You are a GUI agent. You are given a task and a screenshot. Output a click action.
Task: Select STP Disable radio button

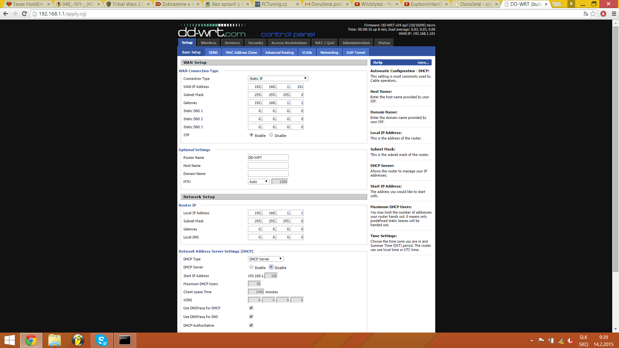point(271,135)
